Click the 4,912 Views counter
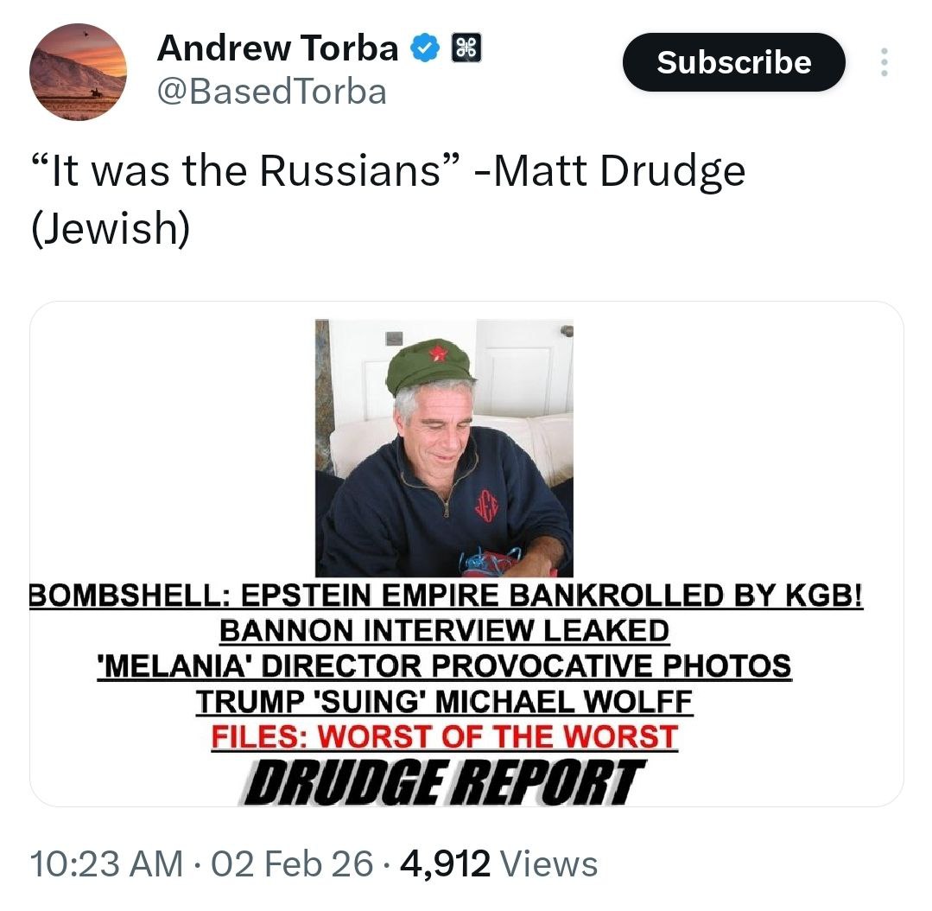Viewport: 932px width, 911px height. (x=499, y=863)
